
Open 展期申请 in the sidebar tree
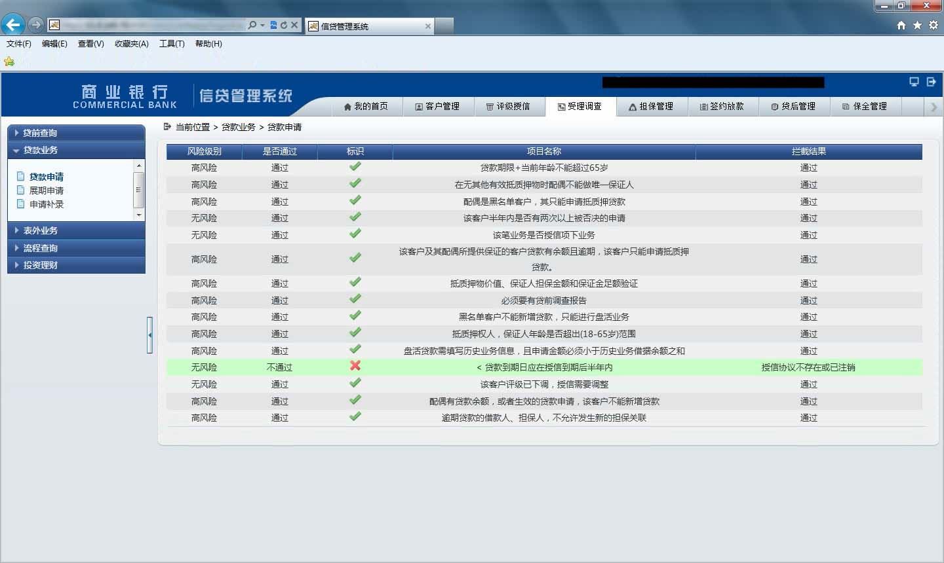[47, 191]
